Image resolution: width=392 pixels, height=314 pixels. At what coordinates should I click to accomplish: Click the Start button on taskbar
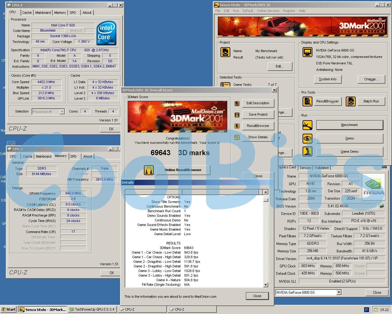(x=9, y=309)
